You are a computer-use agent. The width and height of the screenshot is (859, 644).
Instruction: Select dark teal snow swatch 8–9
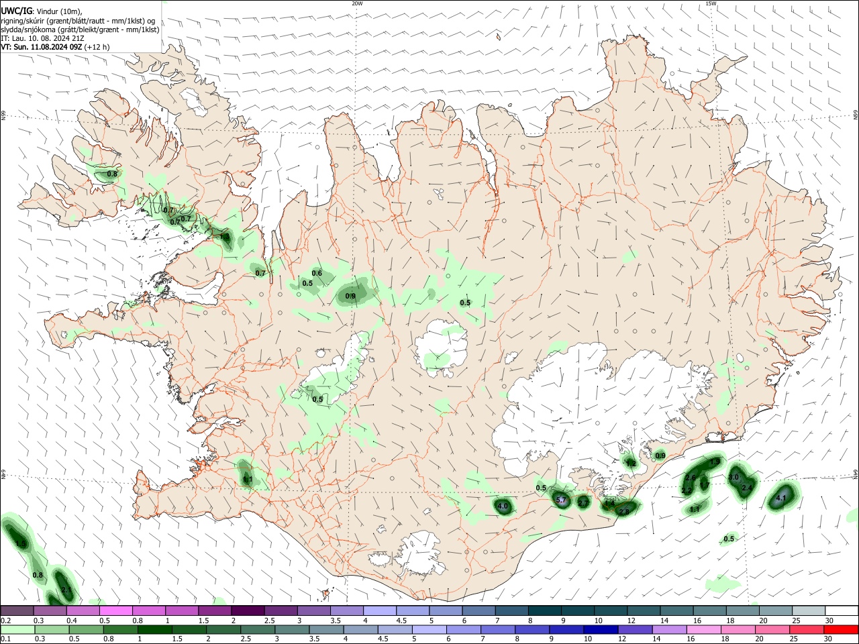click(x=545, y=610)
